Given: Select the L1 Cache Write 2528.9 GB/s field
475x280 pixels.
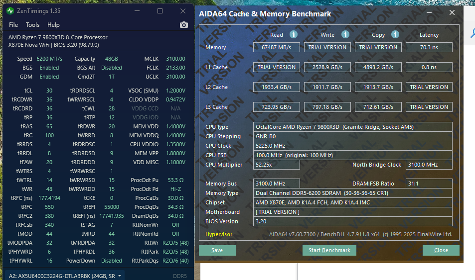Looking at the screenshot, I should (327, 67).
